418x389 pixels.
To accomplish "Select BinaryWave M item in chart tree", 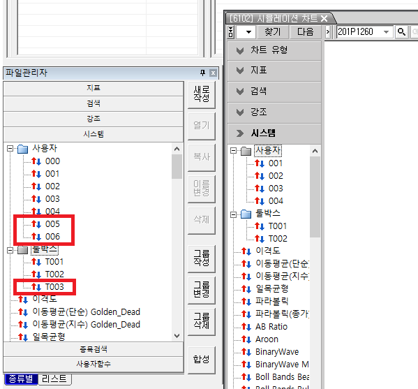I will 282,364.
